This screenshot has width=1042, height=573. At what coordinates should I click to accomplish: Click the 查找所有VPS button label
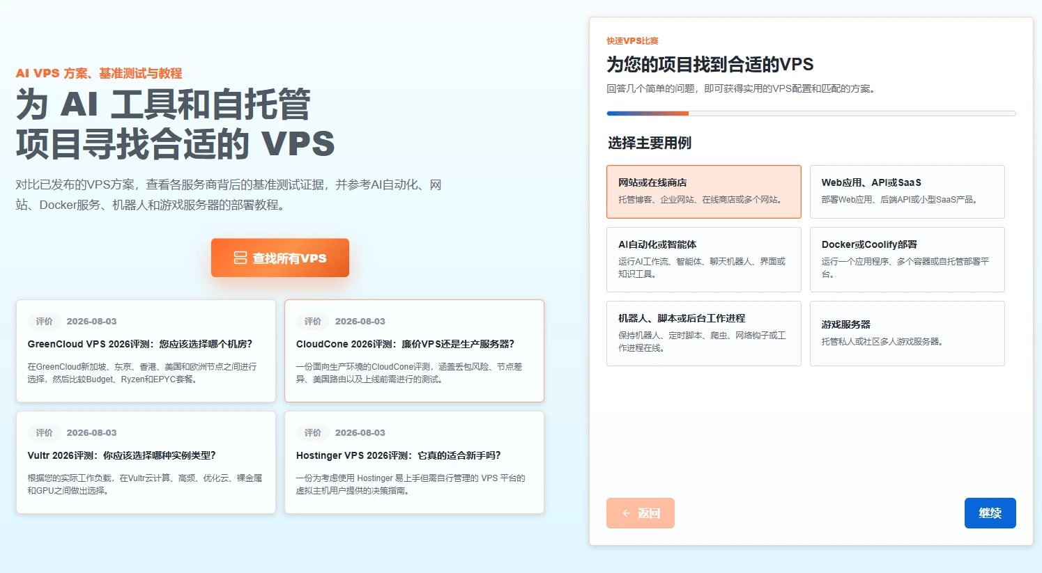pos(289,258)
